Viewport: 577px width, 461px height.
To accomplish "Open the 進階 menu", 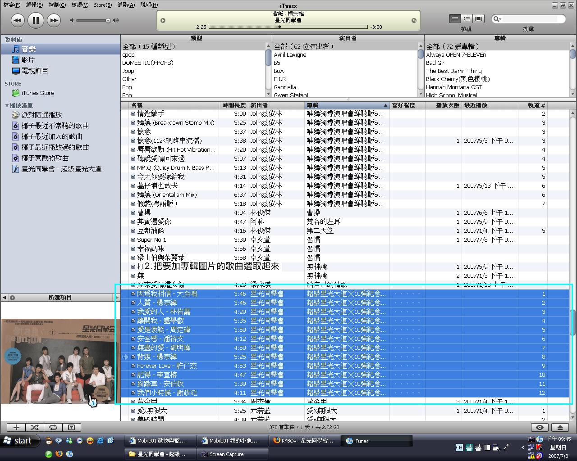I will 126,5.
